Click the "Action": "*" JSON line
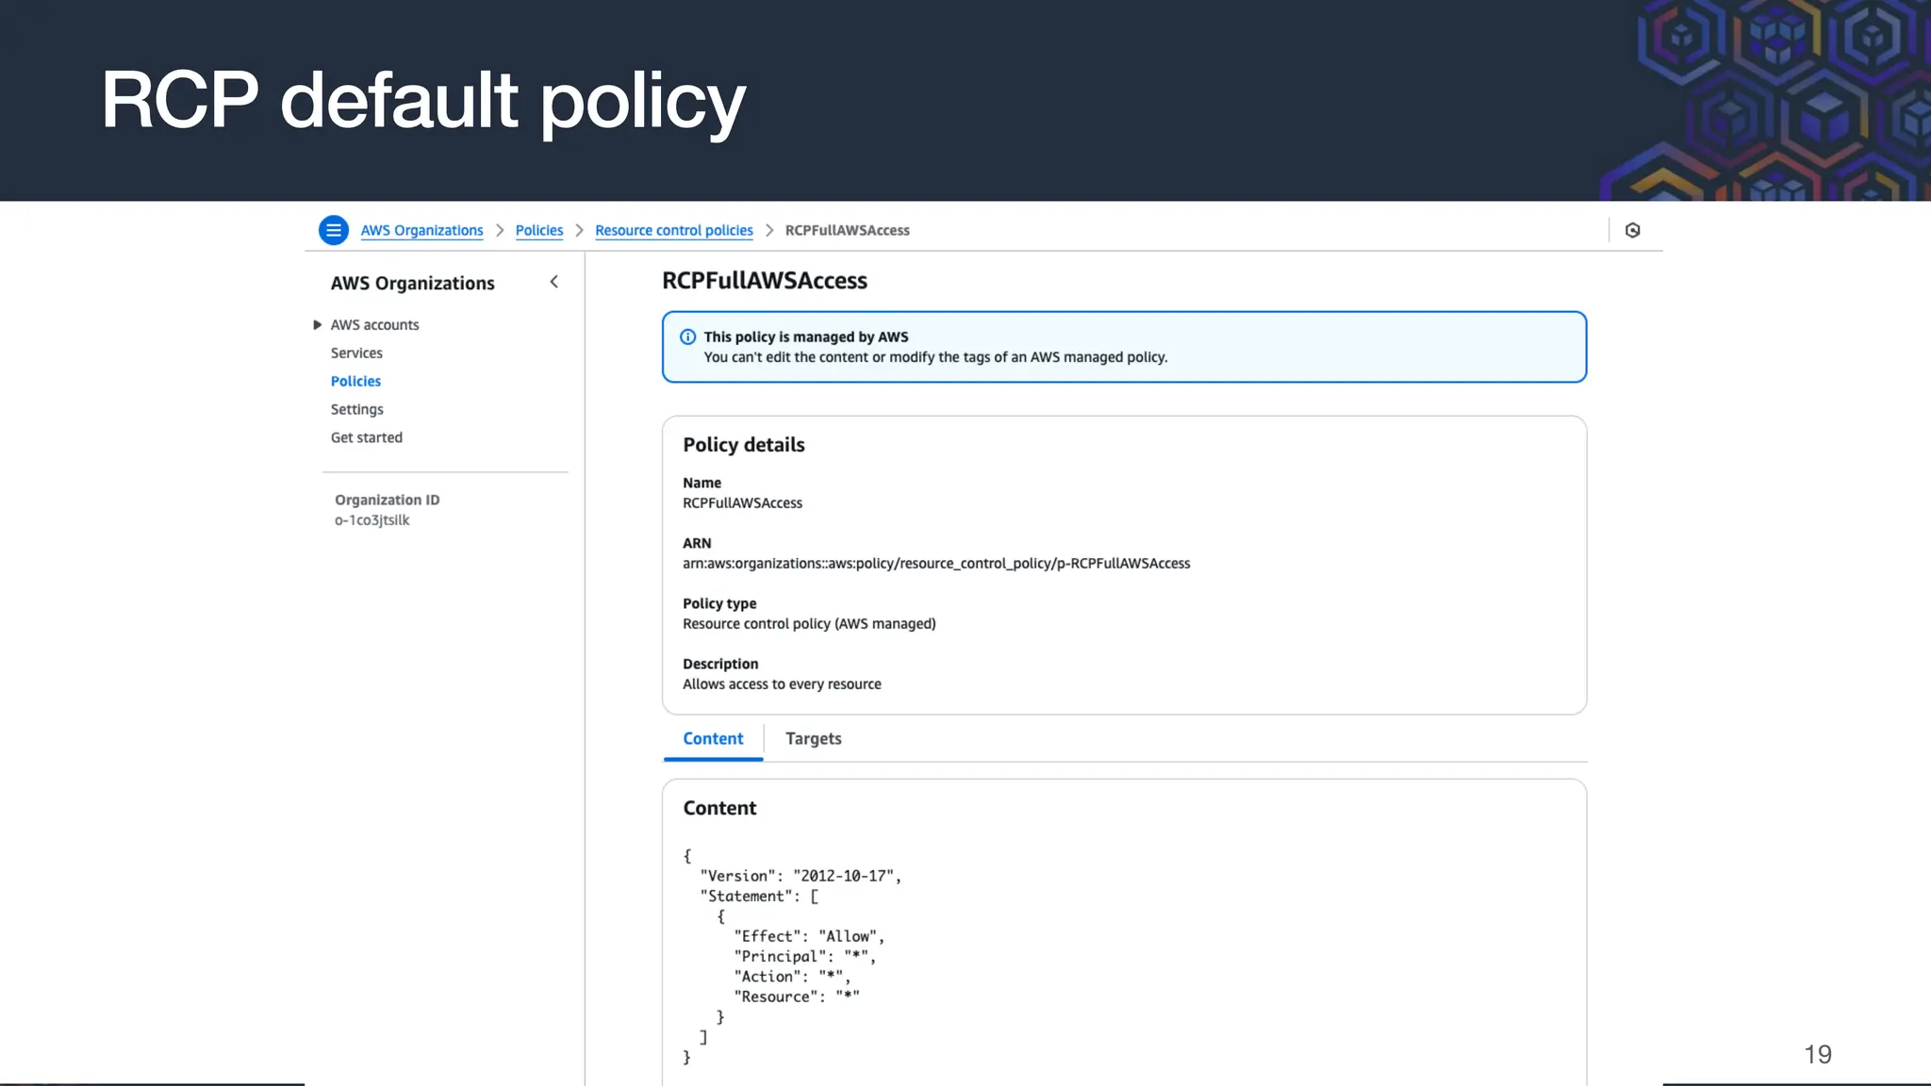 click(792, 977)
